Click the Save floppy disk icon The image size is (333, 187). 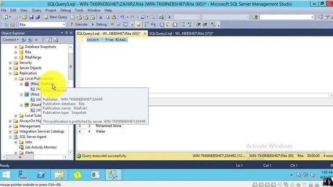[31, 17]
